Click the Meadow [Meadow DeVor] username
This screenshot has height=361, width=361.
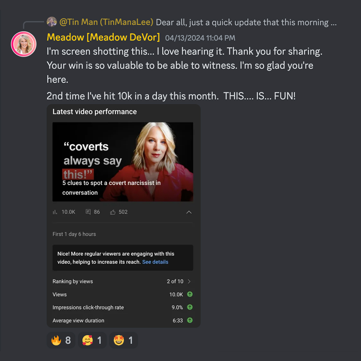coord(103,37)
